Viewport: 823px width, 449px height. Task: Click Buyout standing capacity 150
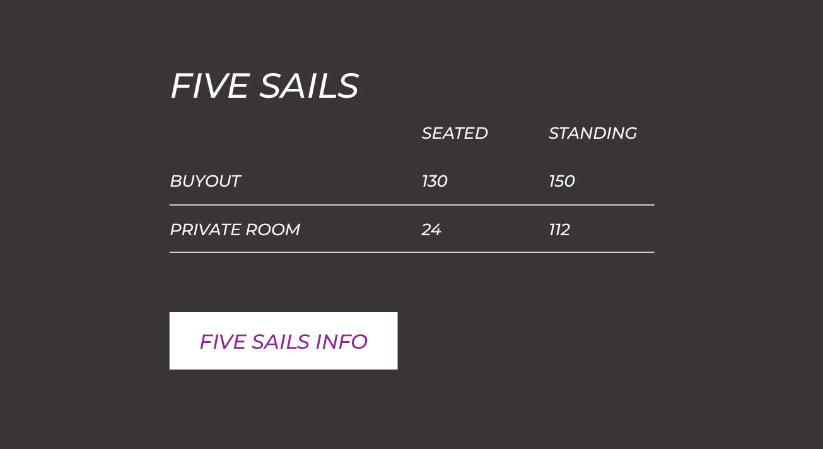click(561, 182)
